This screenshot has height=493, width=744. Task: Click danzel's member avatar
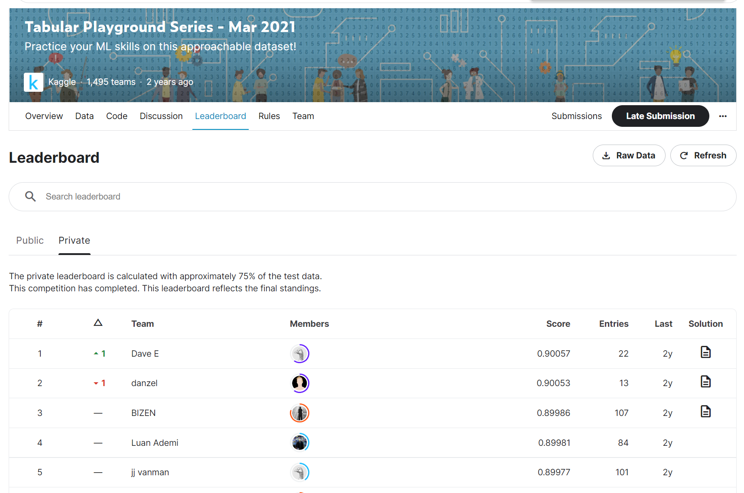tap(299, 383)
